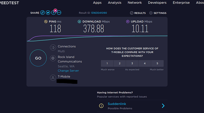The image size is (204, 113).
Task: Open the RESULTS link
Action: (140, 13)
